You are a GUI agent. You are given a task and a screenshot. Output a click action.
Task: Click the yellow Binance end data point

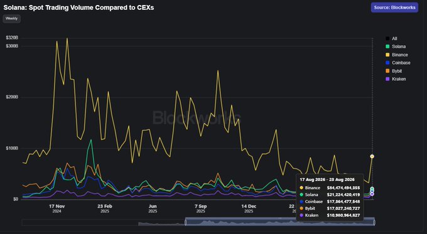click(x=372, y=156)
